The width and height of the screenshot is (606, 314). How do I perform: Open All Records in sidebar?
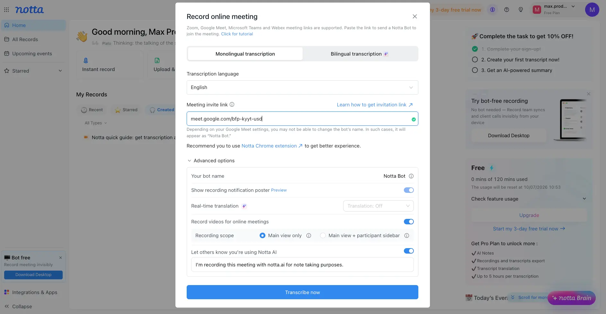pyautogui.click(x=33, y=39)
